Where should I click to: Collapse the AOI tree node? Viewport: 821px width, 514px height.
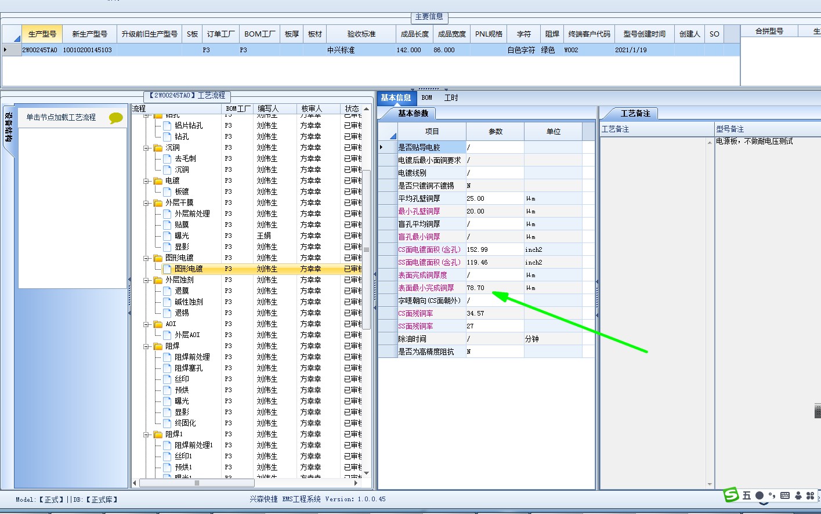(x=146, y=324)
